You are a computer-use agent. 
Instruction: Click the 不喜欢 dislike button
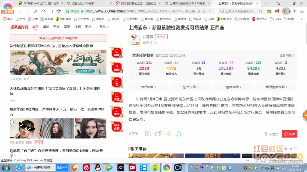pos(271,134)
